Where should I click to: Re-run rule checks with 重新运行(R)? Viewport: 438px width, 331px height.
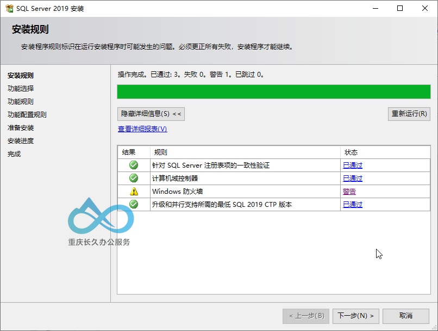pyautogui.click(x=409, y=114)
